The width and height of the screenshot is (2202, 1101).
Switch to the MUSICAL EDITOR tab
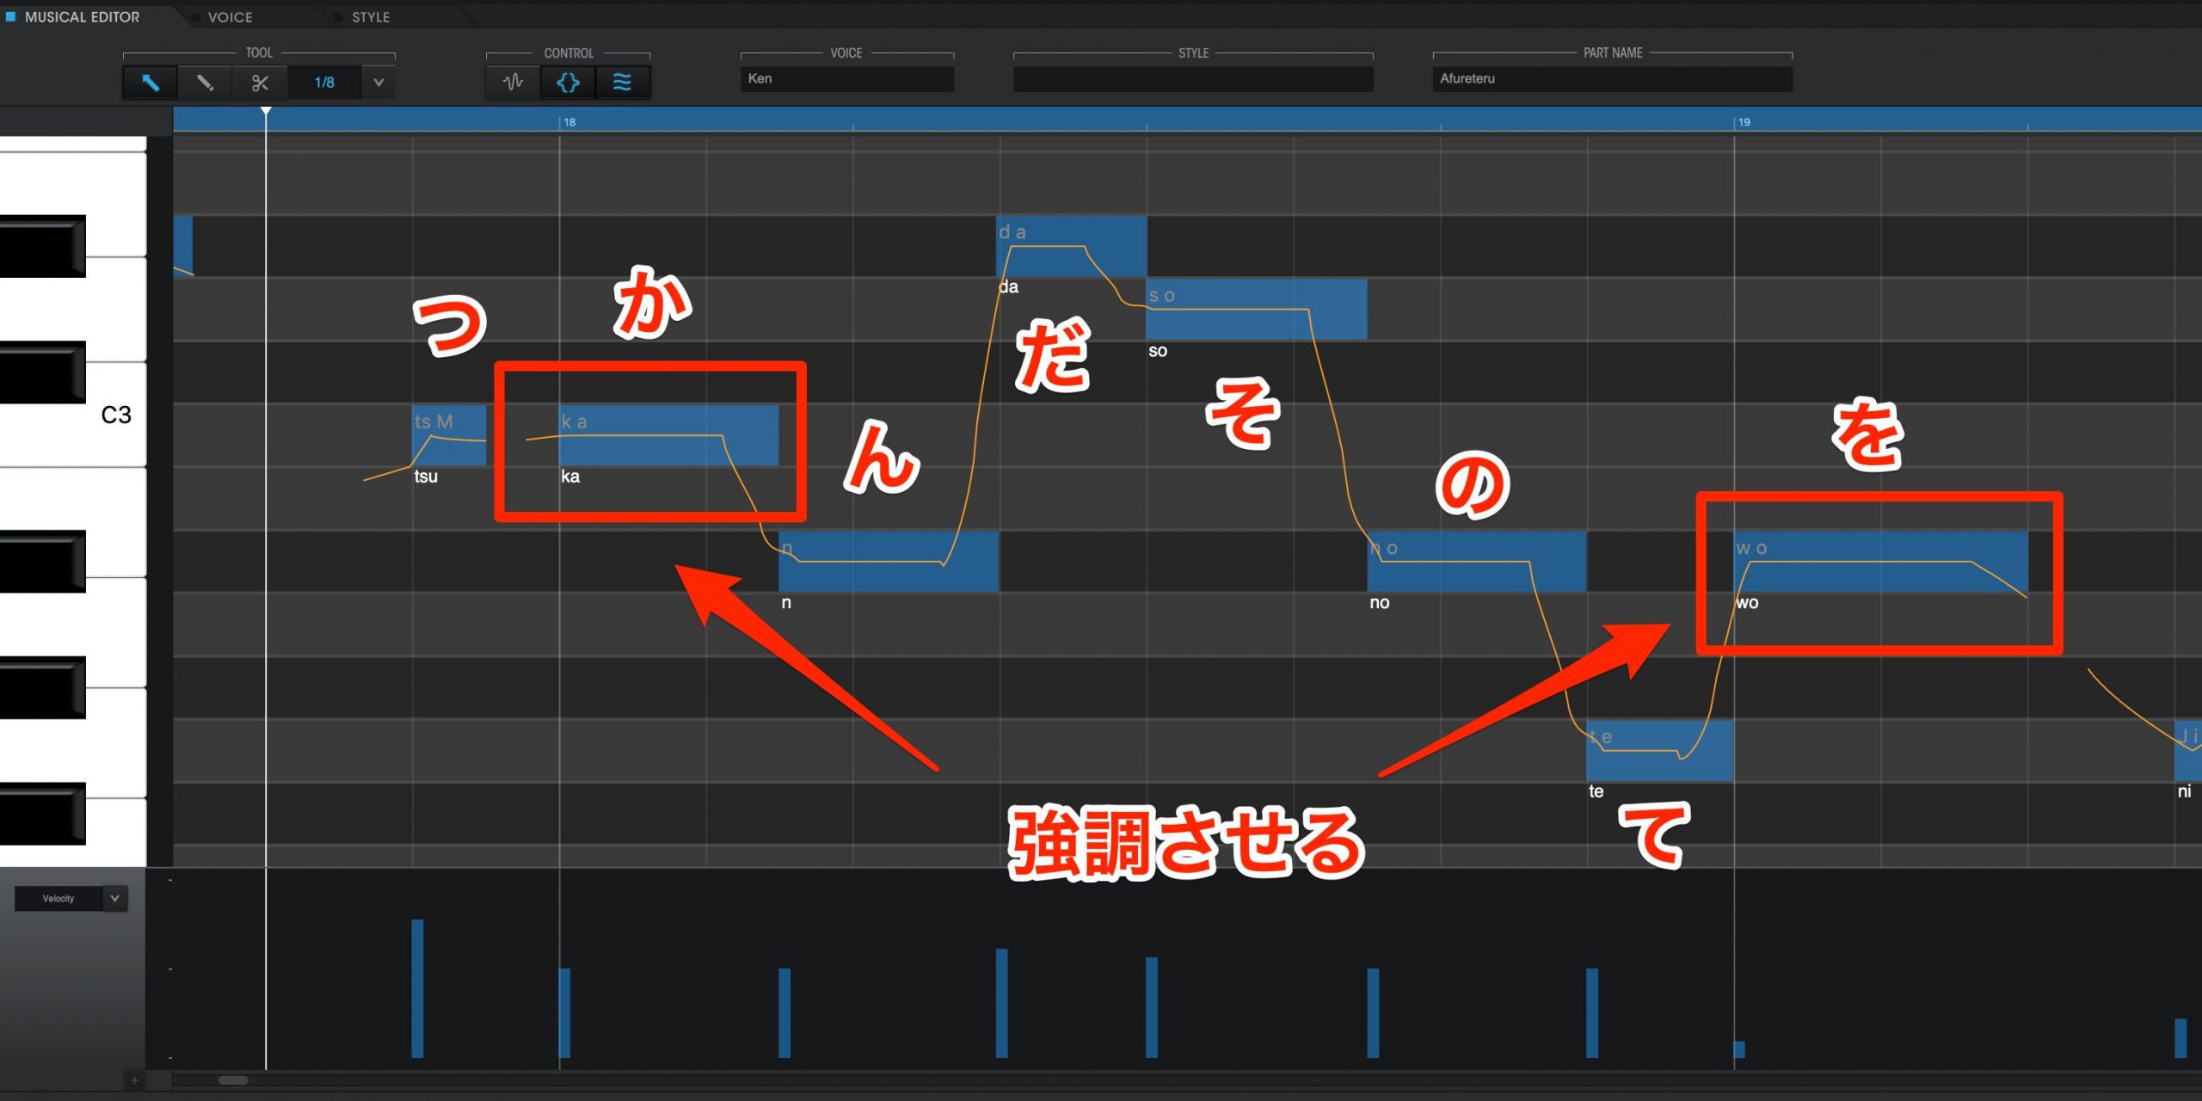pos(82,16)
